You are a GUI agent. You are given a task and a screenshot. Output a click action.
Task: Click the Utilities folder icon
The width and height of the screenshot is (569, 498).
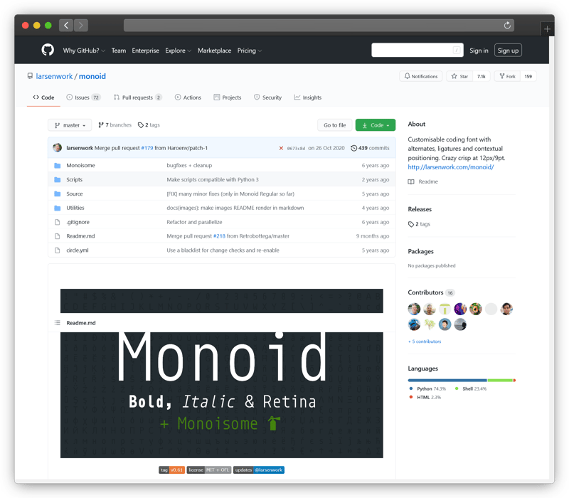(57, 208)
